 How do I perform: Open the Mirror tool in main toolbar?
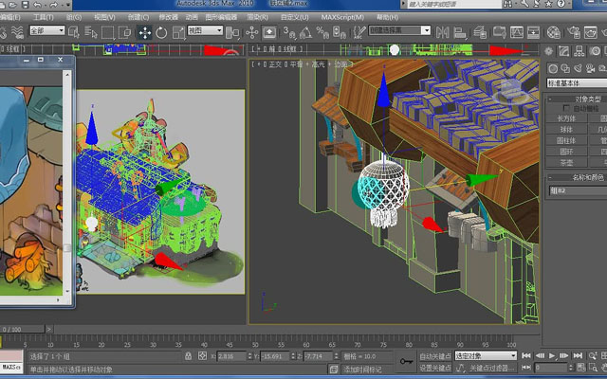tap(443, 32)
